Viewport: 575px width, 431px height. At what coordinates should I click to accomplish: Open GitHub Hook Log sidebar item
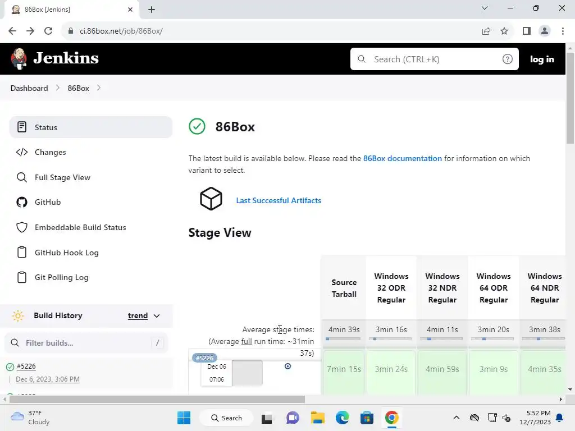pos(90,253)
